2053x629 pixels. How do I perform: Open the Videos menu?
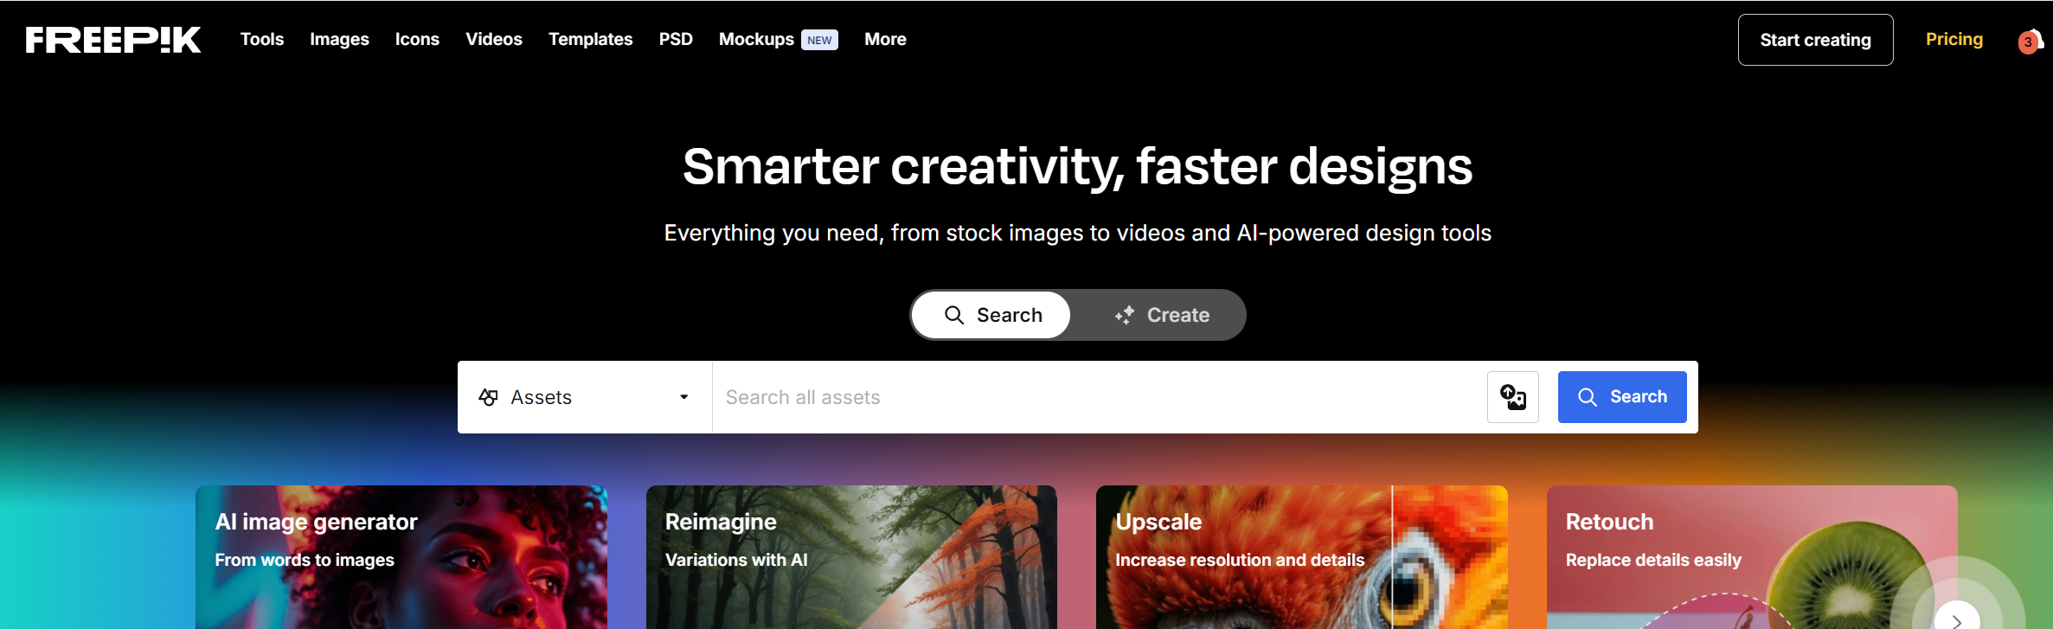[x=494, y=39]
